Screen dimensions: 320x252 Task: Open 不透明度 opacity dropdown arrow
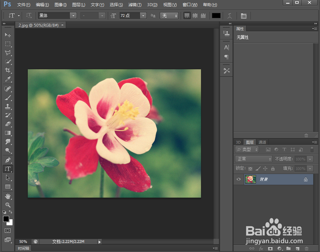click(310, 159)
